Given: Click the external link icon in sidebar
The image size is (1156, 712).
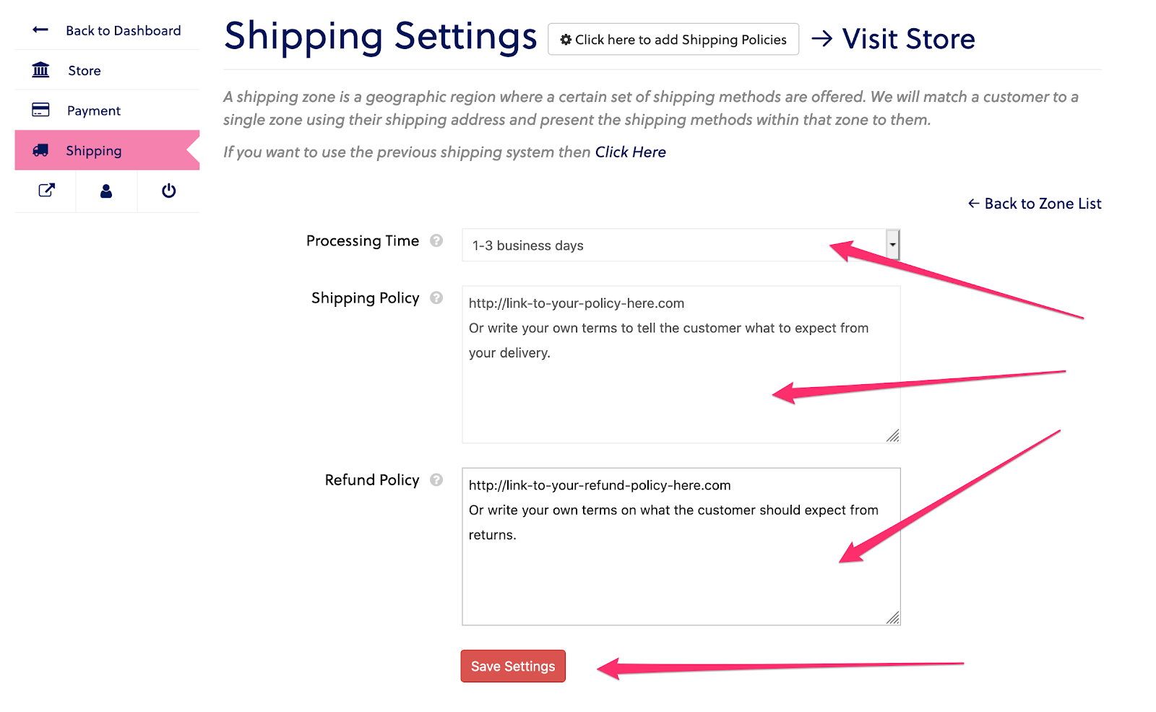Looking at the screenshot, I should (x=46, y=191).
